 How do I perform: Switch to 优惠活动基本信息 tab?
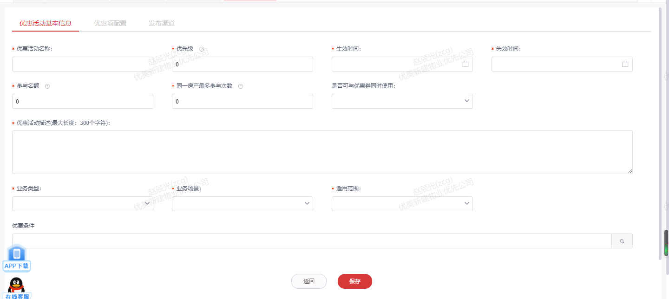click(46, 23)
